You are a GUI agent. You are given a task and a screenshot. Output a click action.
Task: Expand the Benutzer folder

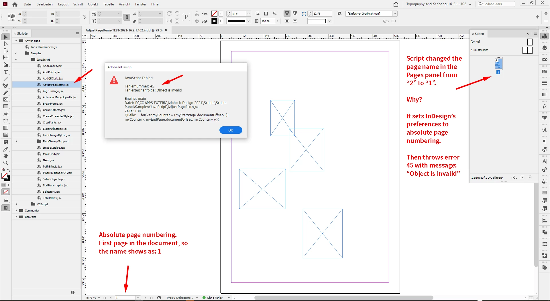(16, 217)
